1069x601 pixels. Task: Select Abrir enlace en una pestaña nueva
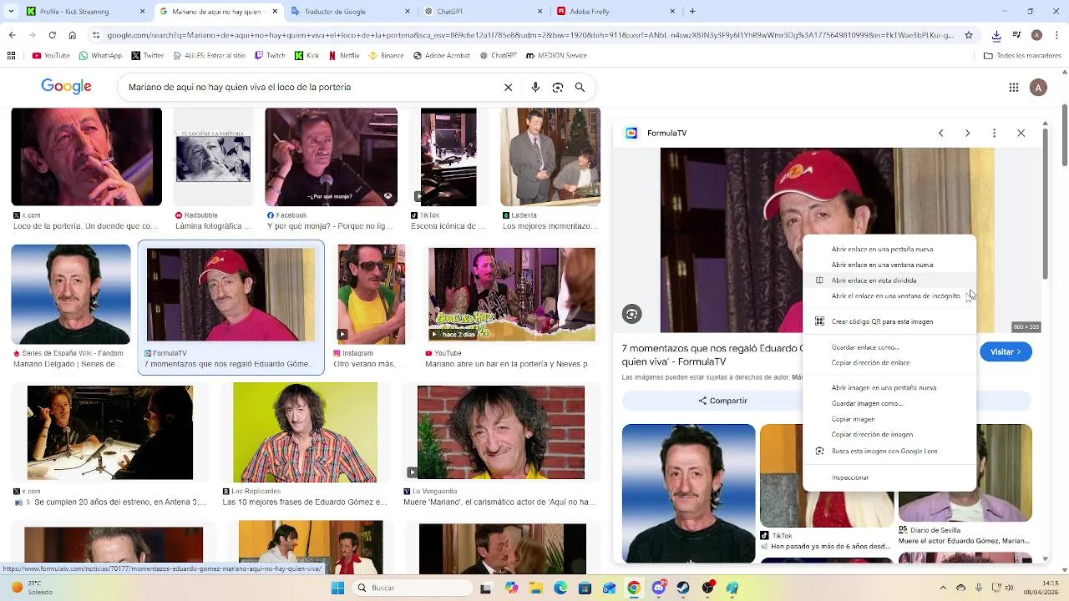(889, 249)
